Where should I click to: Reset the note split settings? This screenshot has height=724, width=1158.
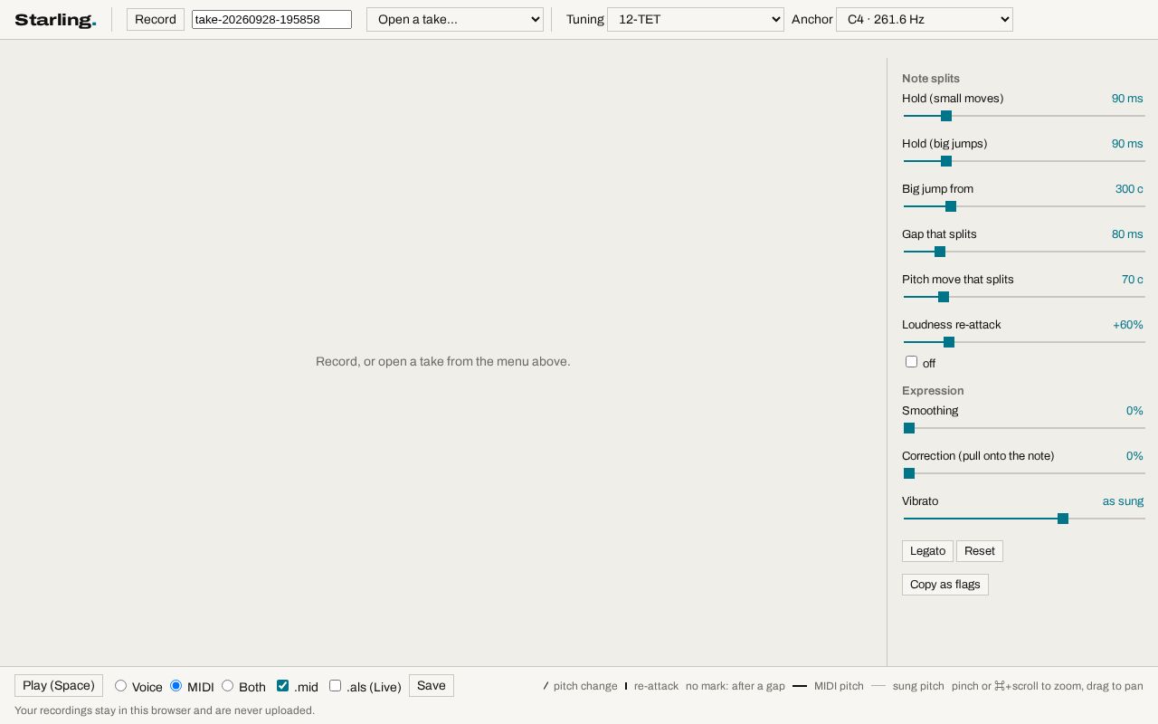pyautogui.click(x=980, y=551)
